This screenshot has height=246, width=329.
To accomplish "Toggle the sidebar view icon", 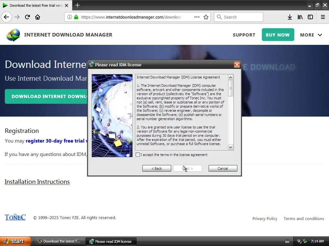I will tap(310, 17).
